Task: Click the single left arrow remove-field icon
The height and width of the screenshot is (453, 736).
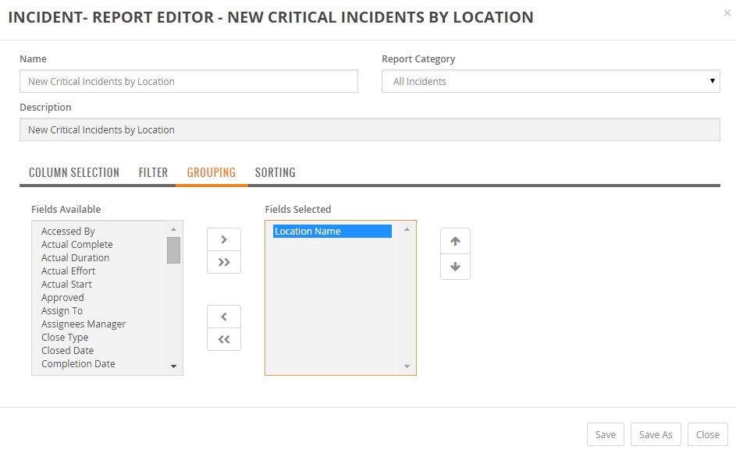Action: pyautogui.click(x=224, y=317)
